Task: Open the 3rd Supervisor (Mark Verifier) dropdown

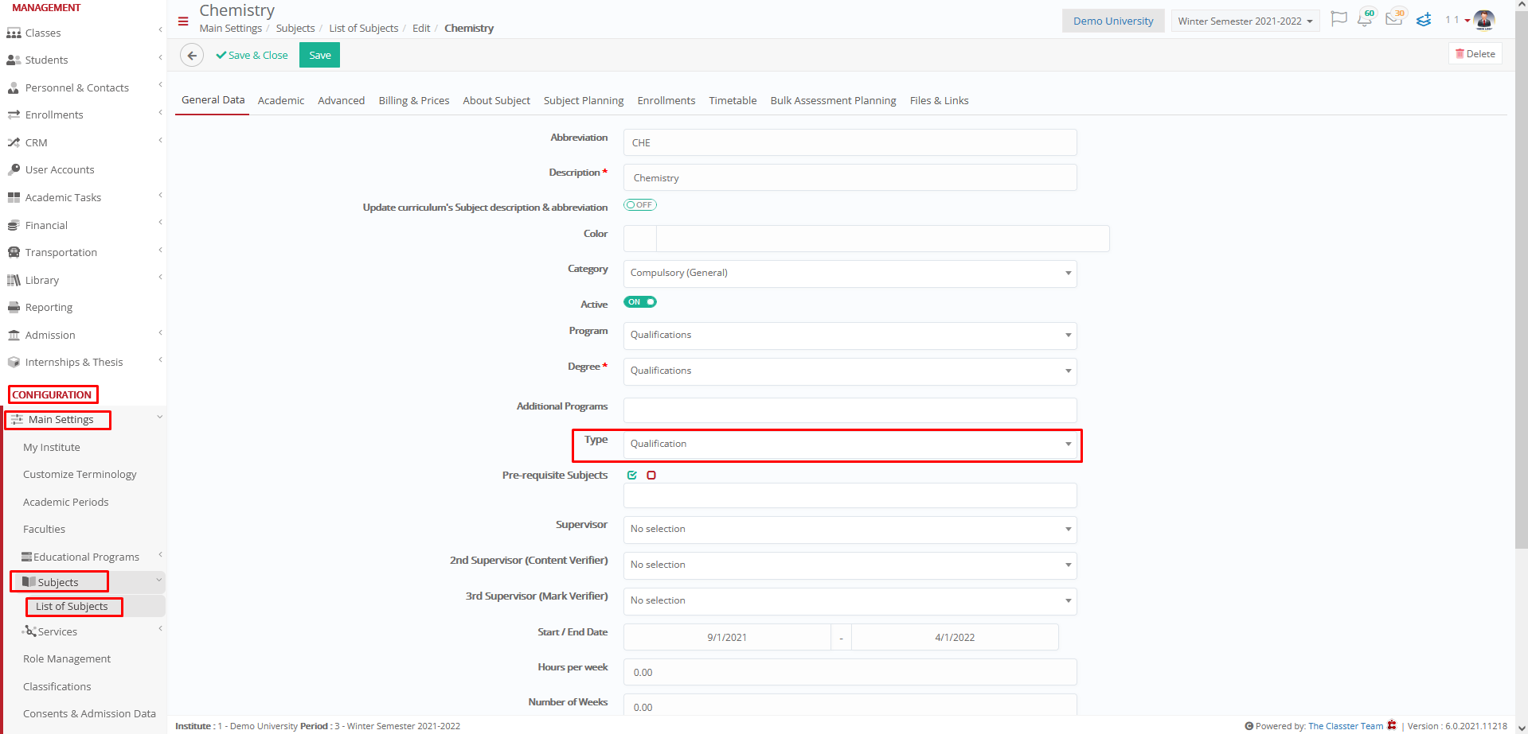Action: point(850,601)
